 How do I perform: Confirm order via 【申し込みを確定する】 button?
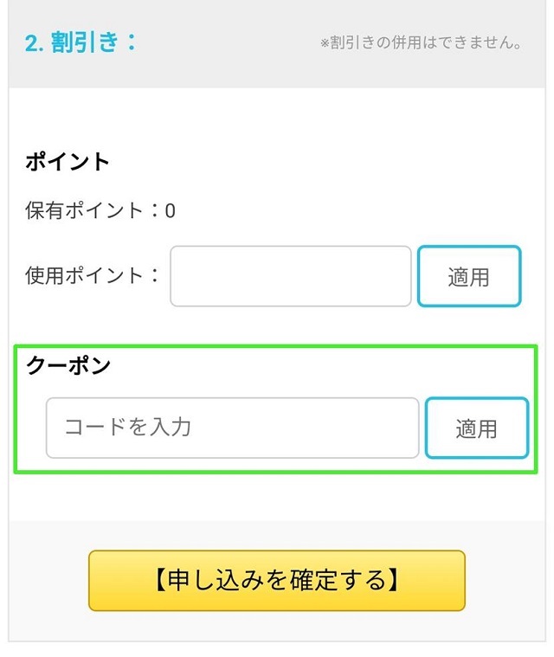tap(277, 580)
